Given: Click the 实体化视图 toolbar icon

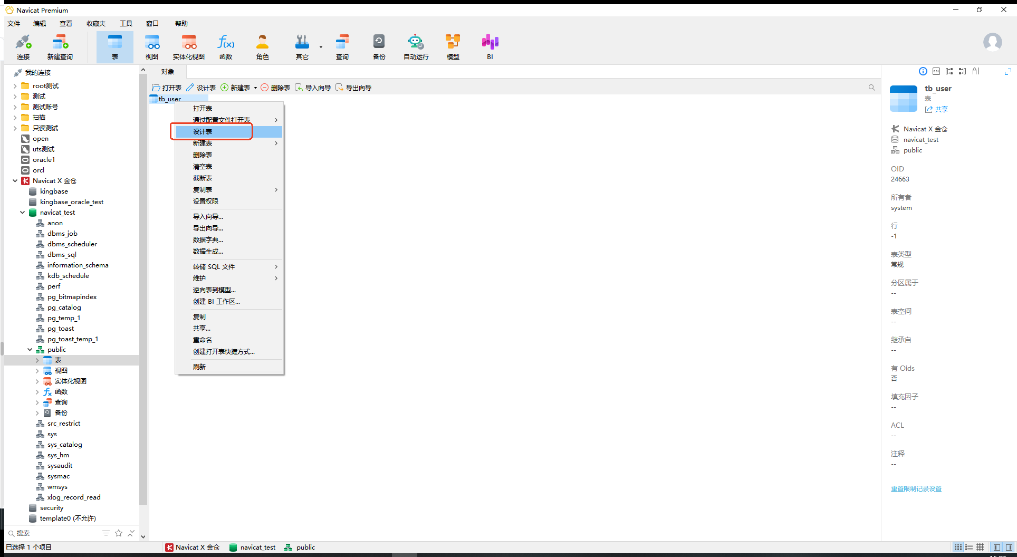Looking at the screenshot, I should (x=189, y=47).
